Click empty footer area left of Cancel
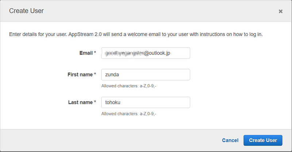Image resolution: width=292 pixels, height=152 pixels. [x=109, y=140]
